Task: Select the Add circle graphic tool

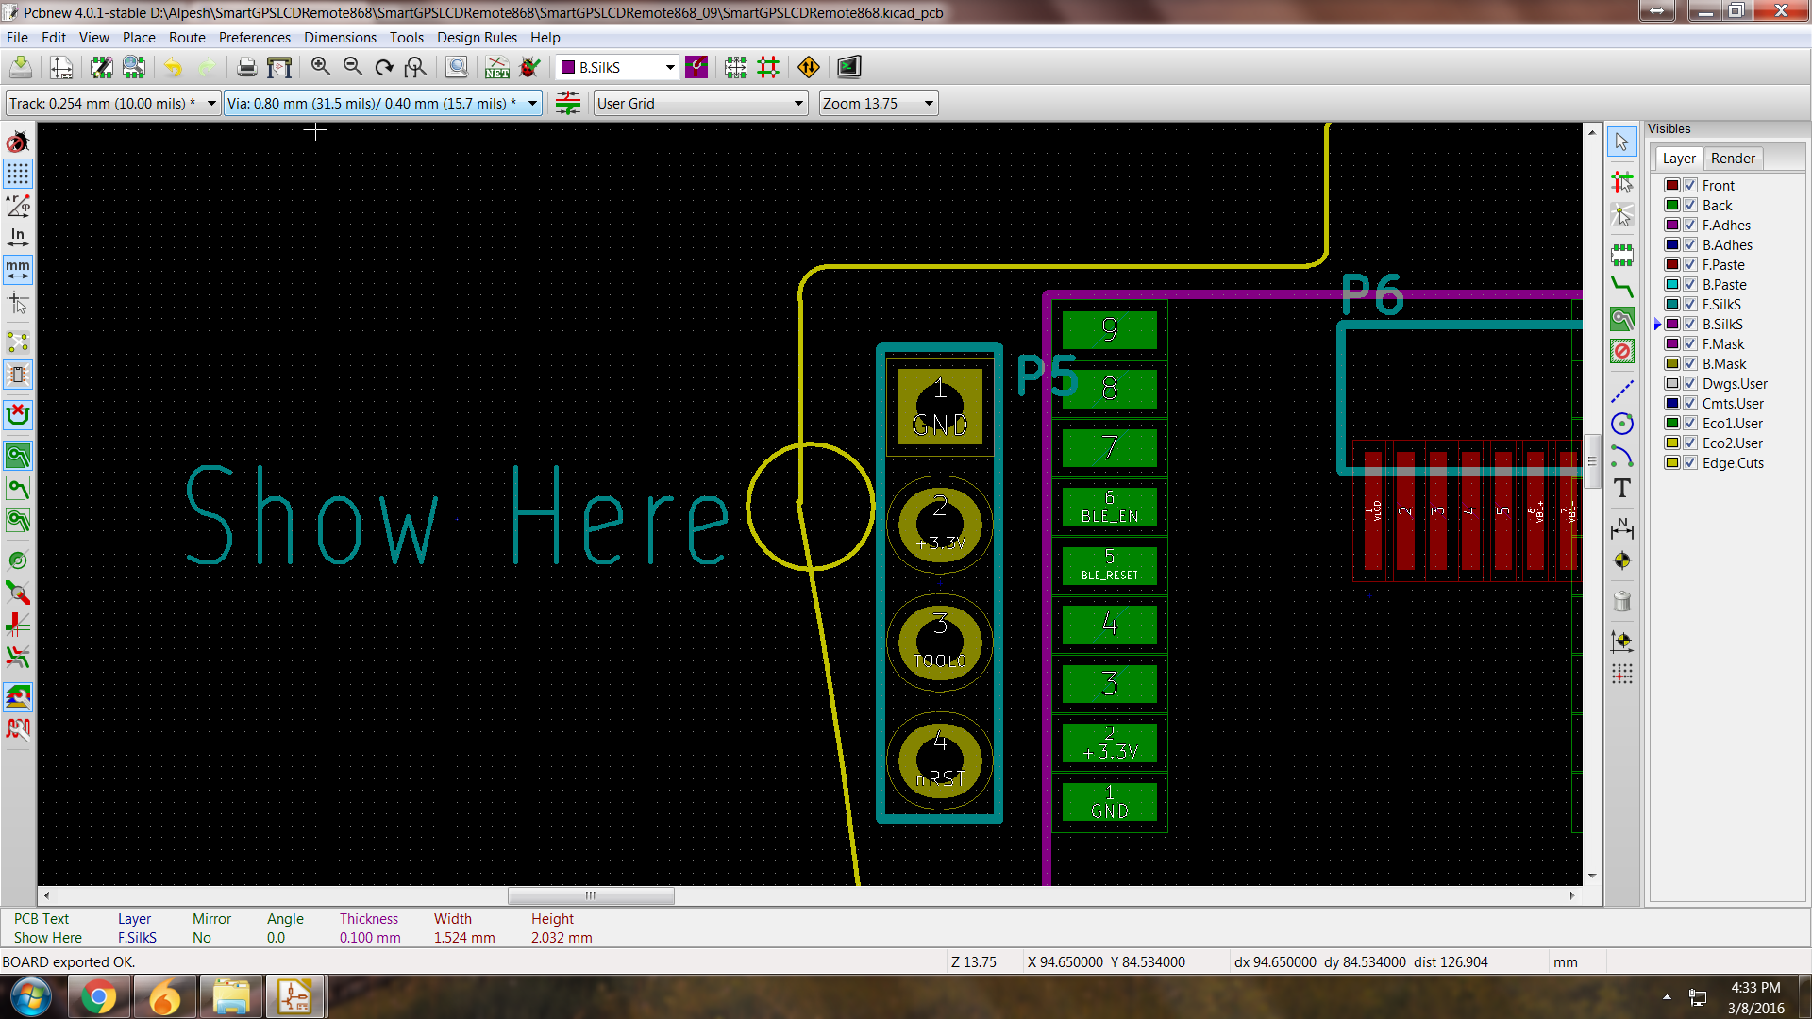Action: [1622, 424]
